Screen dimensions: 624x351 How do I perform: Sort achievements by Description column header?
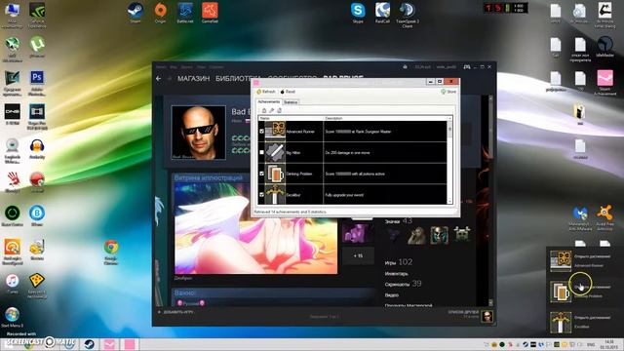coord(385,118)
